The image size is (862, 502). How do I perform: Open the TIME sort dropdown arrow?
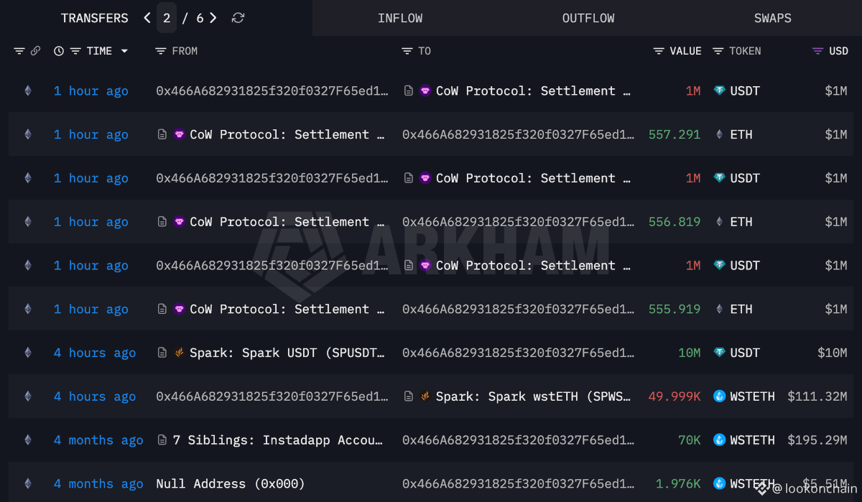coord(124,51)
